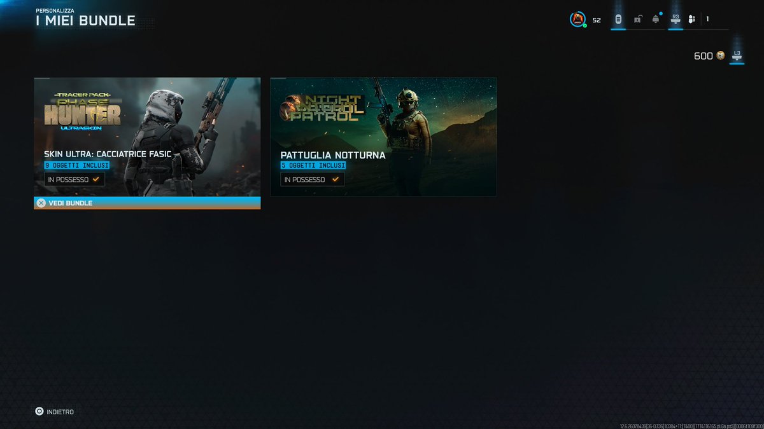Click the 600 points balance
Image resolution: width=764 pixels, height=429 pixels.
click(x=704, y=56)
